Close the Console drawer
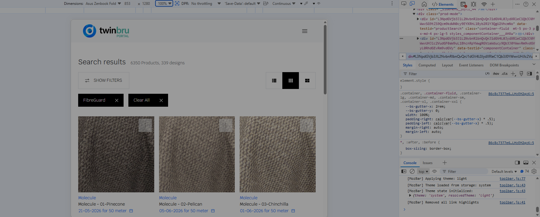The height and width of the screenshot is (217, 540). click(534, 163)
